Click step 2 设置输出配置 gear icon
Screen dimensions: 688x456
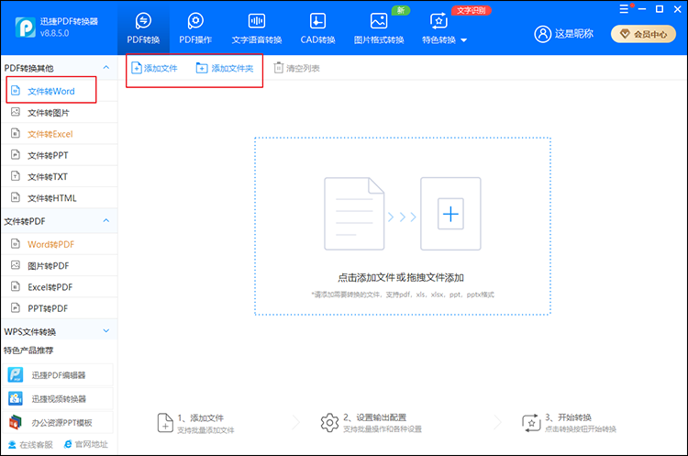[329, 423]
